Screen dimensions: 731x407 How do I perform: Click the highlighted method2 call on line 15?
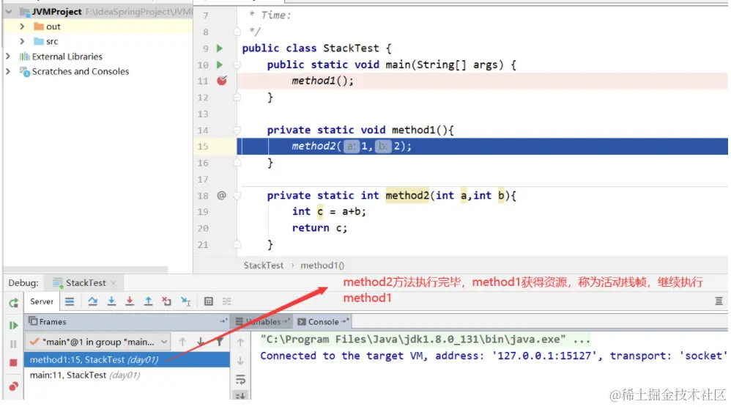(352, 146)
